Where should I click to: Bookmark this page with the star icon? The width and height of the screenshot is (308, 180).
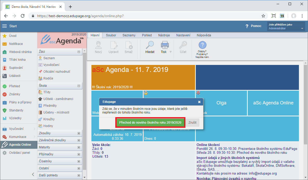click(263, 16)
